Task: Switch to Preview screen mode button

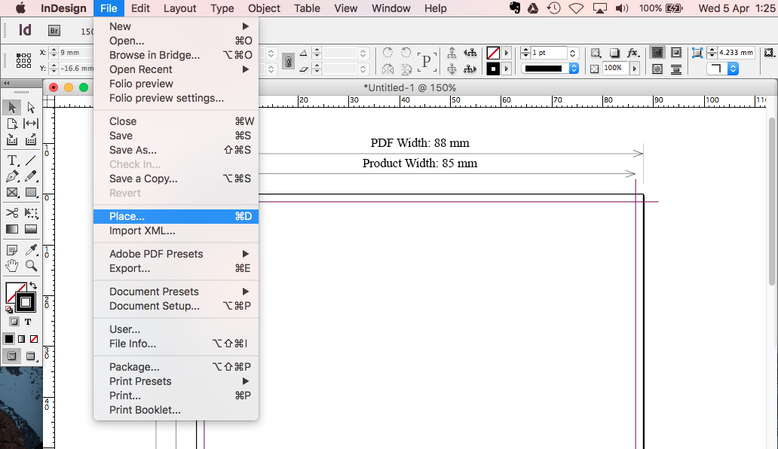Action: point(31,356)
